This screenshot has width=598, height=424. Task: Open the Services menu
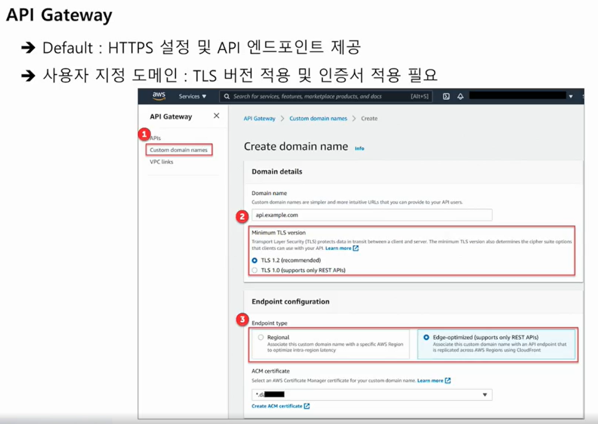192,96
